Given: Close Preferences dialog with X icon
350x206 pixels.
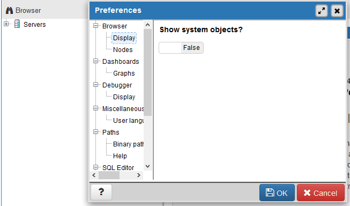Looking at the screenshot, I should tap(337, 11).
